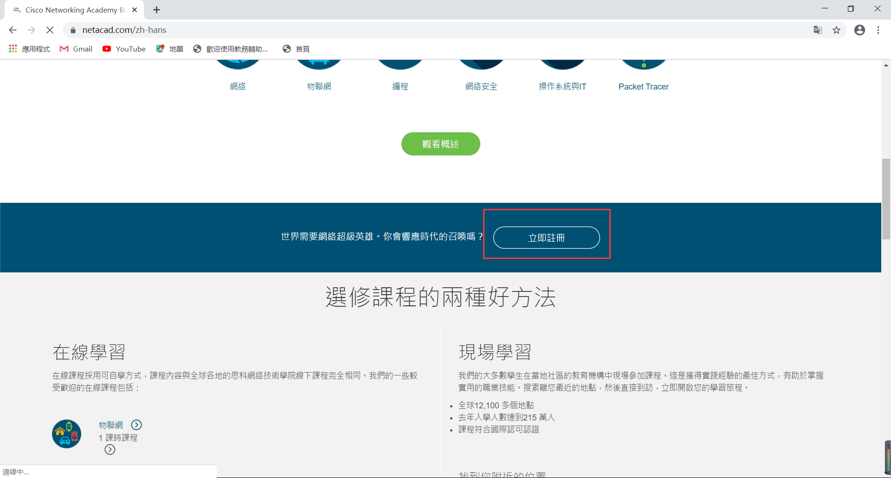Screen dimensions: 891x478
Task: Select the Packet Tracer category link
Action: pyautogui.click(x=643, y=87)
